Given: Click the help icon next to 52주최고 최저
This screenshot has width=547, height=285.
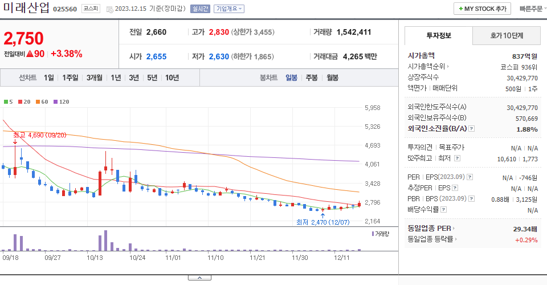Looking at the screenshot, I should (x=457, y=158).
